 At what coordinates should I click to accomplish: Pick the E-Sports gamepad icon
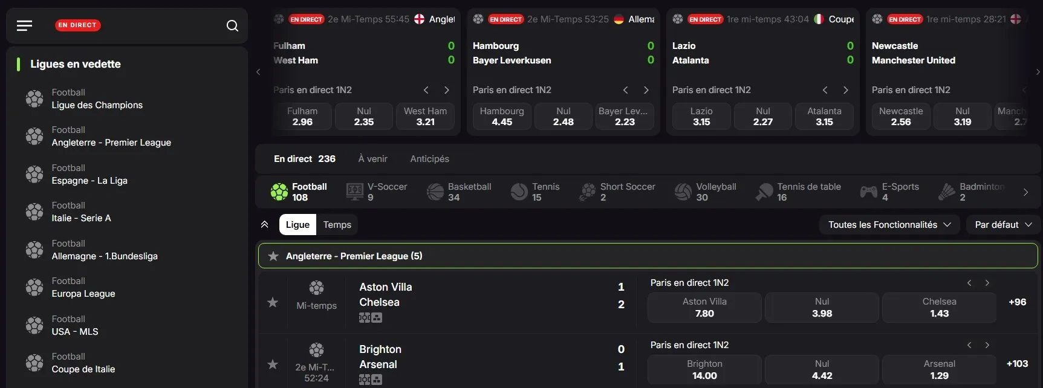869,192
